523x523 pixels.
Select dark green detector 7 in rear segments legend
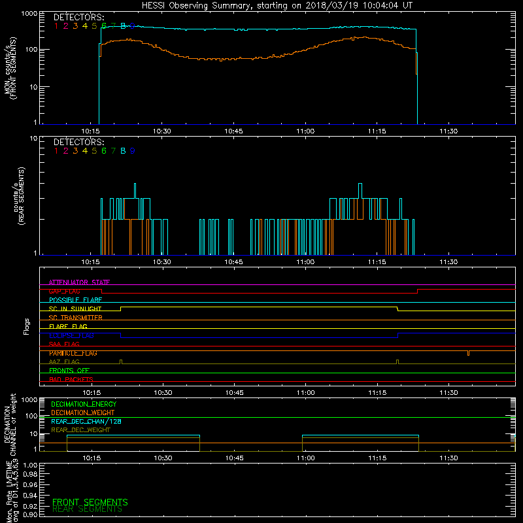113,151
